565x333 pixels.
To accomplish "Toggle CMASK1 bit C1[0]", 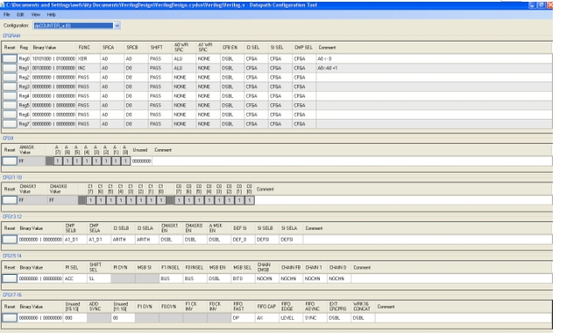I will click(x=162, y=200).
